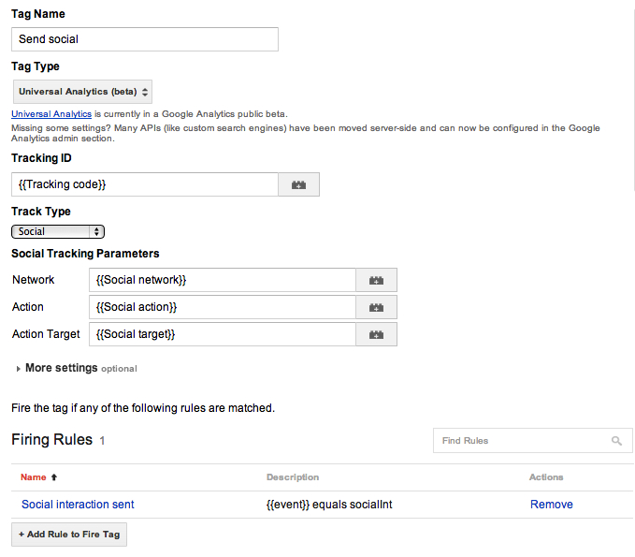Image resolution: width=635 pixels, height=557 pixels.
Task: Click the search magnifier in Find Rules
Action: 616,441
